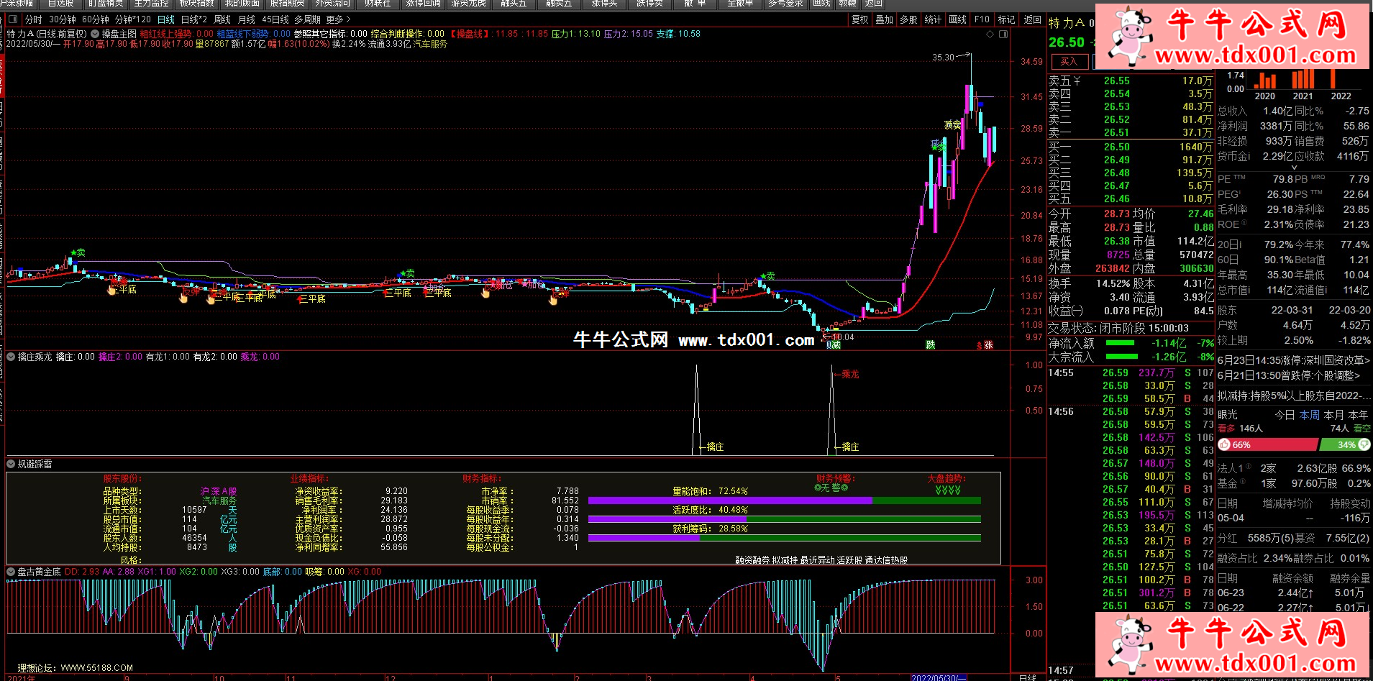Open the 统计 statistics tool
The image size is (1373, 681).
coord(933,19)
